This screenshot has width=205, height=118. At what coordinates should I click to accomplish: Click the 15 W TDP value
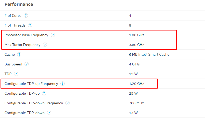pyautogui.click(x=133, y=74)
